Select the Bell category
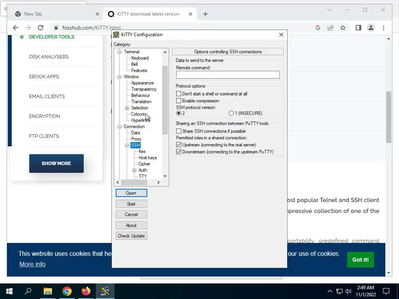 pyautogui.click(x=134, y=64)
